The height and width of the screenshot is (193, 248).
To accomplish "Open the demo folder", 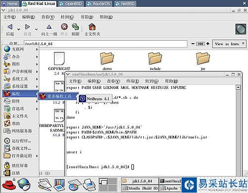I will click(107, 59).
